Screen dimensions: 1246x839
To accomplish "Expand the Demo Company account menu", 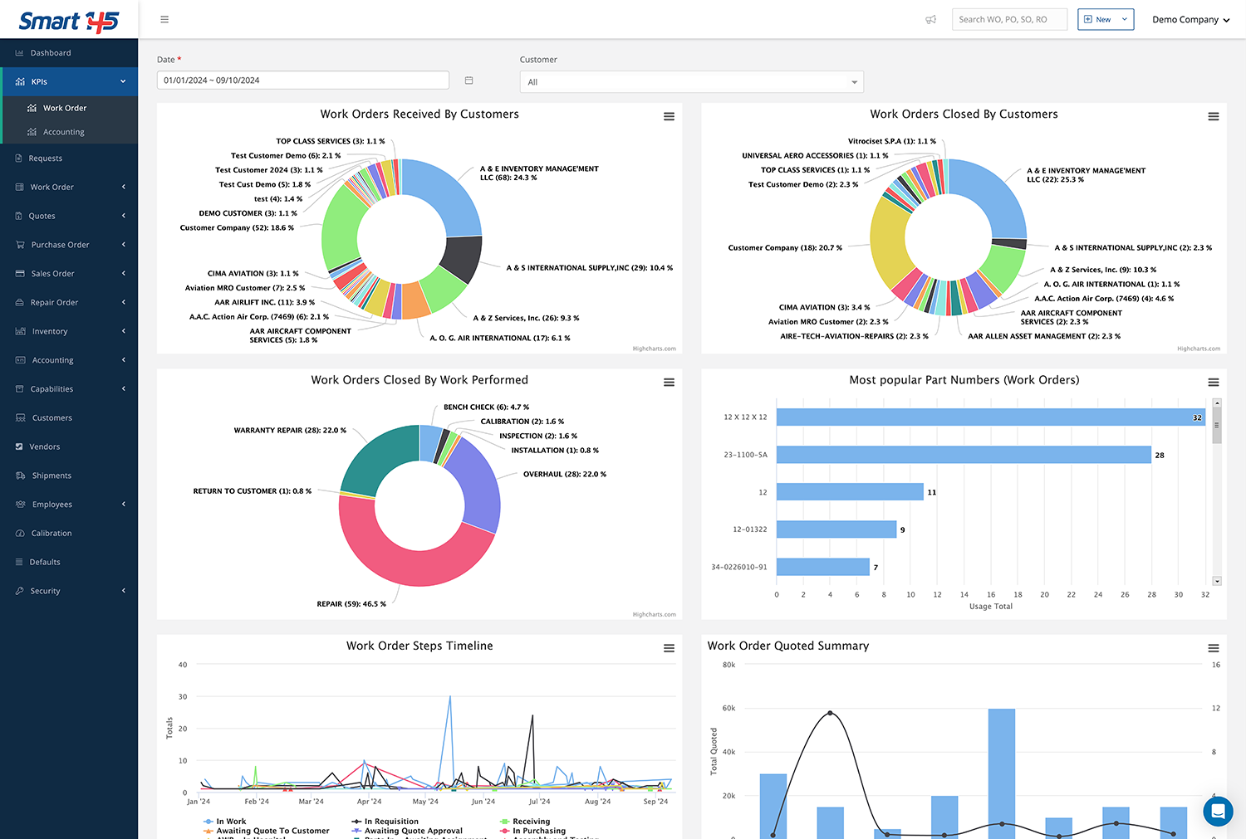I will tap(1190, 19).
